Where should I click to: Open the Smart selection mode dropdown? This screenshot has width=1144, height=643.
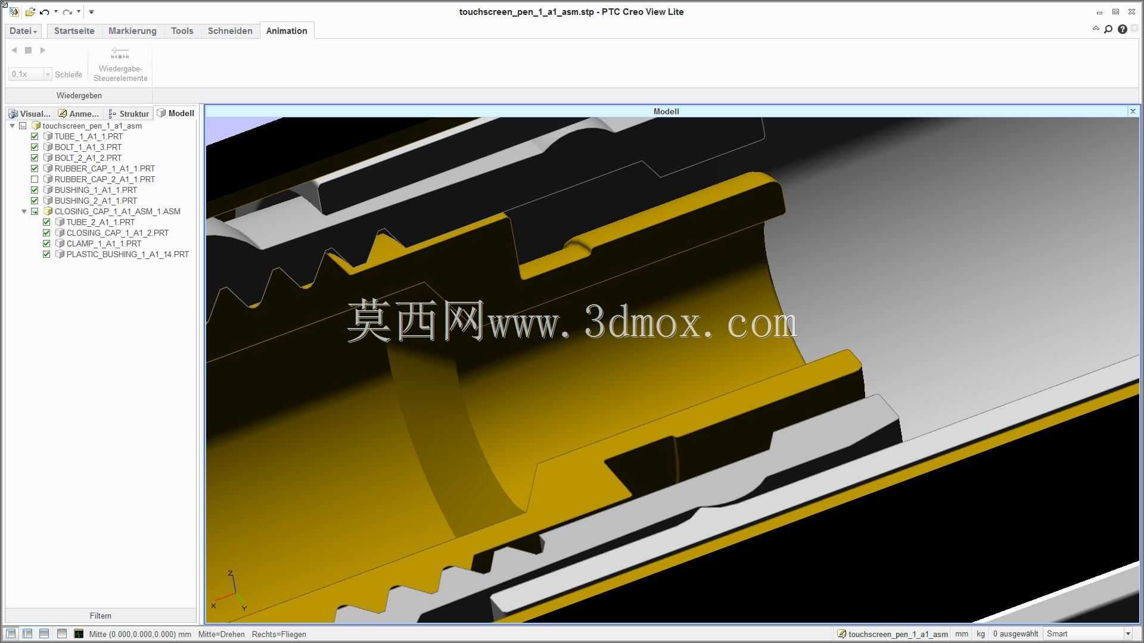click(x=1128, y=633)
